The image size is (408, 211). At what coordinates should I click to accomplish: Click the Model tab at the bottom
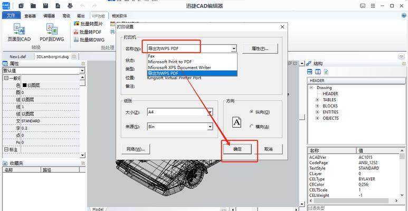(x=98, y=209)
